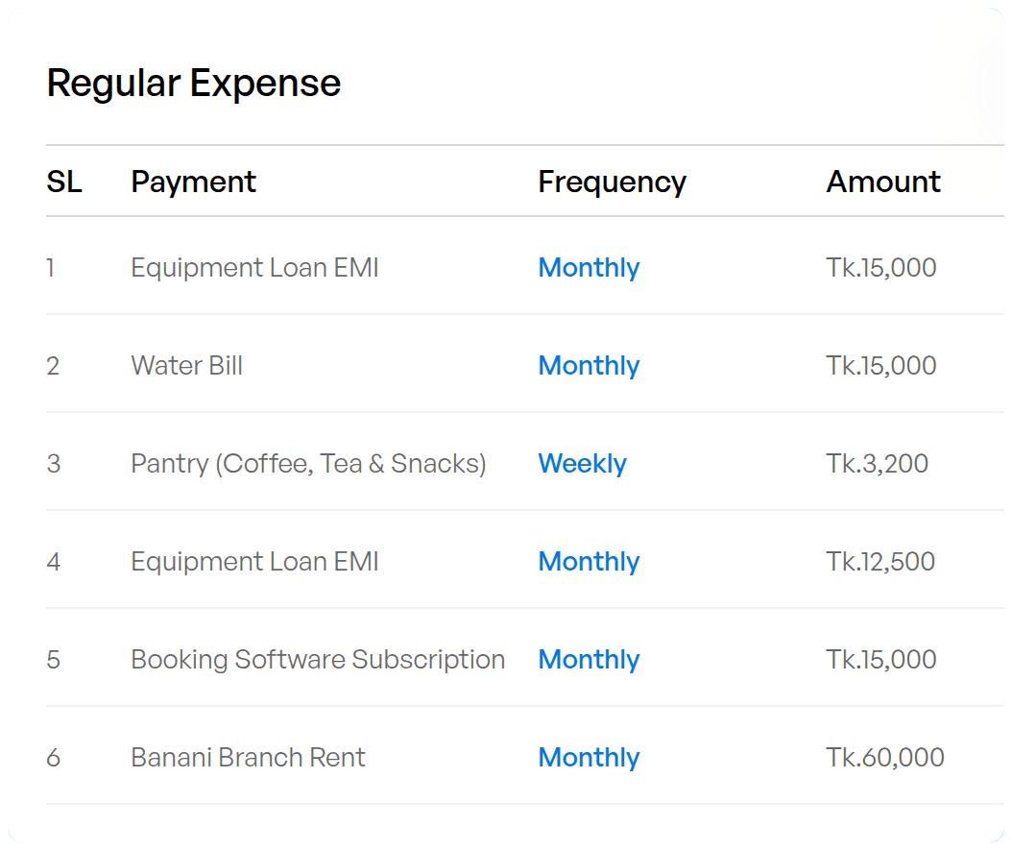This screenshot has height=851, width=1012.
Task: Click serial number 4
Action: click(53, 561)
